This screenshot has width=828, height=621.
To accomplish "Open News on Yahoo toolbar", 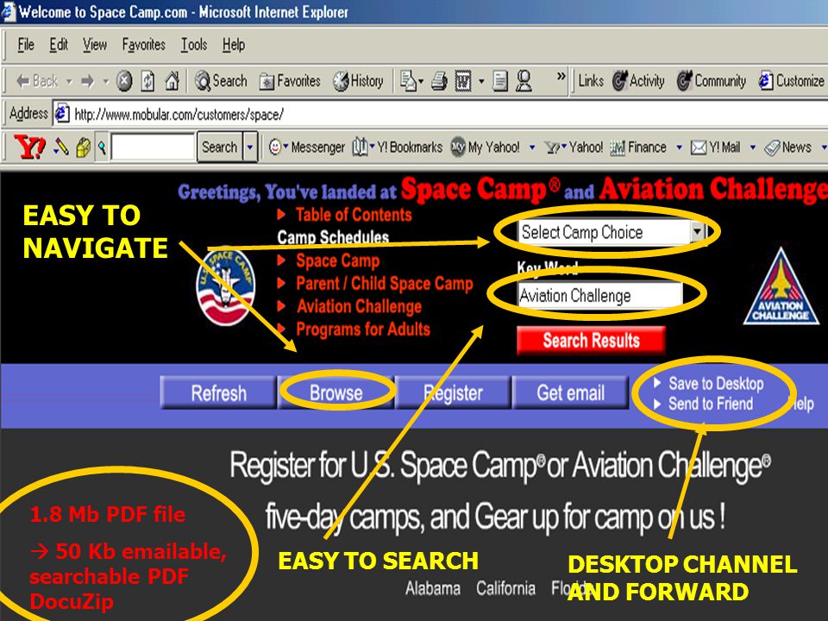I will click(787, 147).
